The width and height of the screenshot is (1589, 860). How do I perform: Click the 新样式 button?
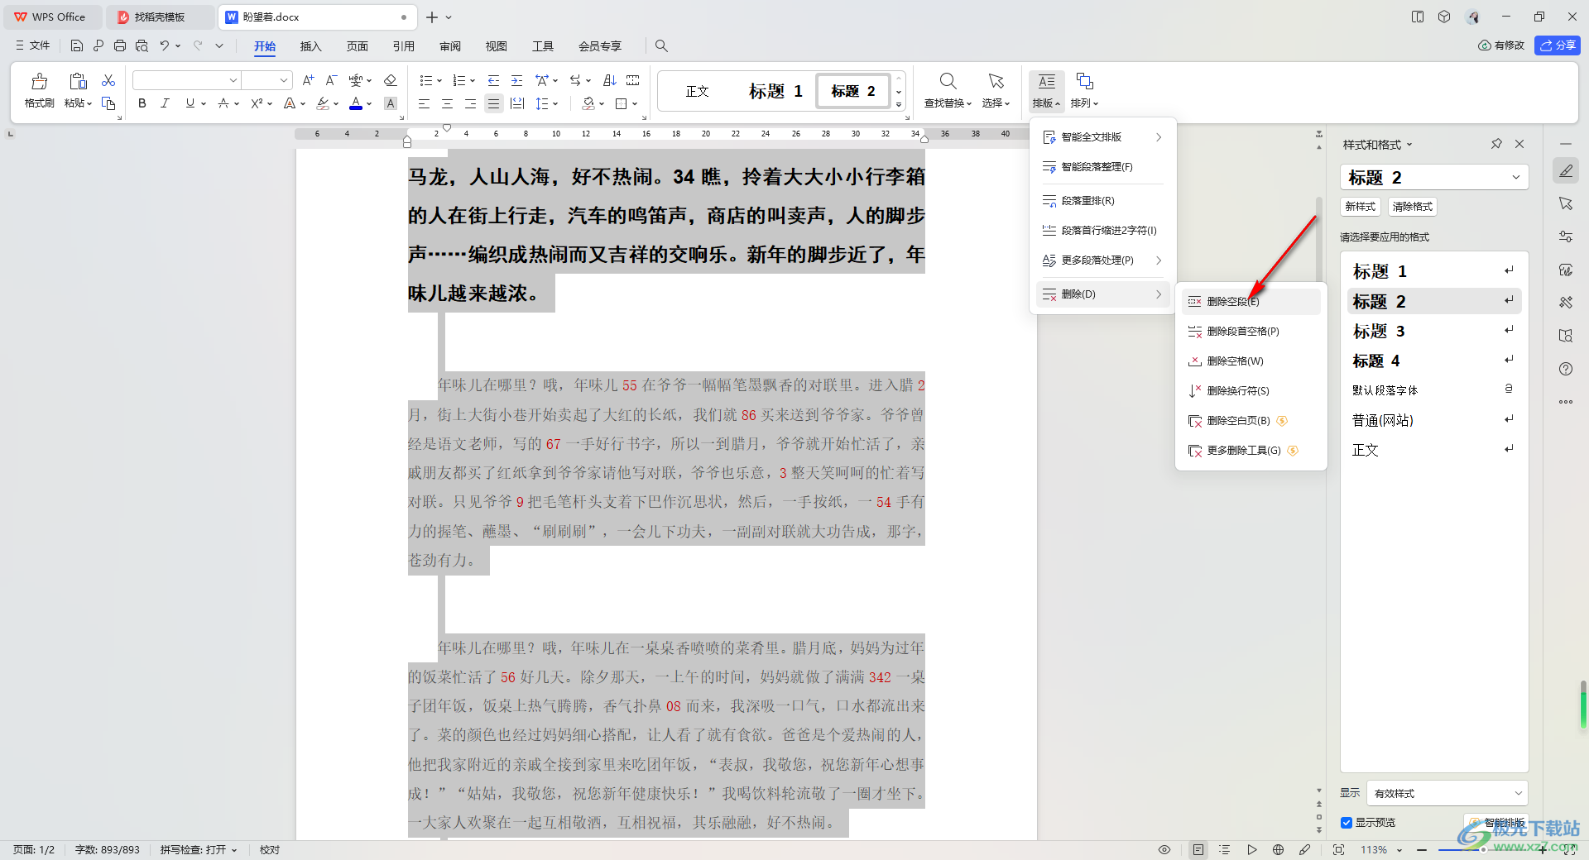pos(1361,207)
